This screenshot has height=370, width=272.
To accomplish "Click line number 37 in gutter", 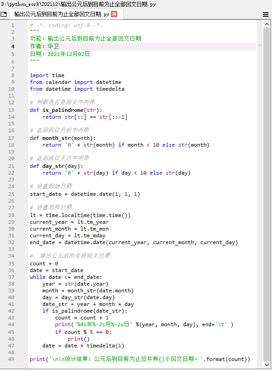I will (x=11, y=277).
